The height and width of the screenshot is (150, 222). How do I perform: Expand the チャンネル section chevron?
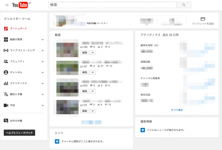pyautogui.click(x=43, y=72)
